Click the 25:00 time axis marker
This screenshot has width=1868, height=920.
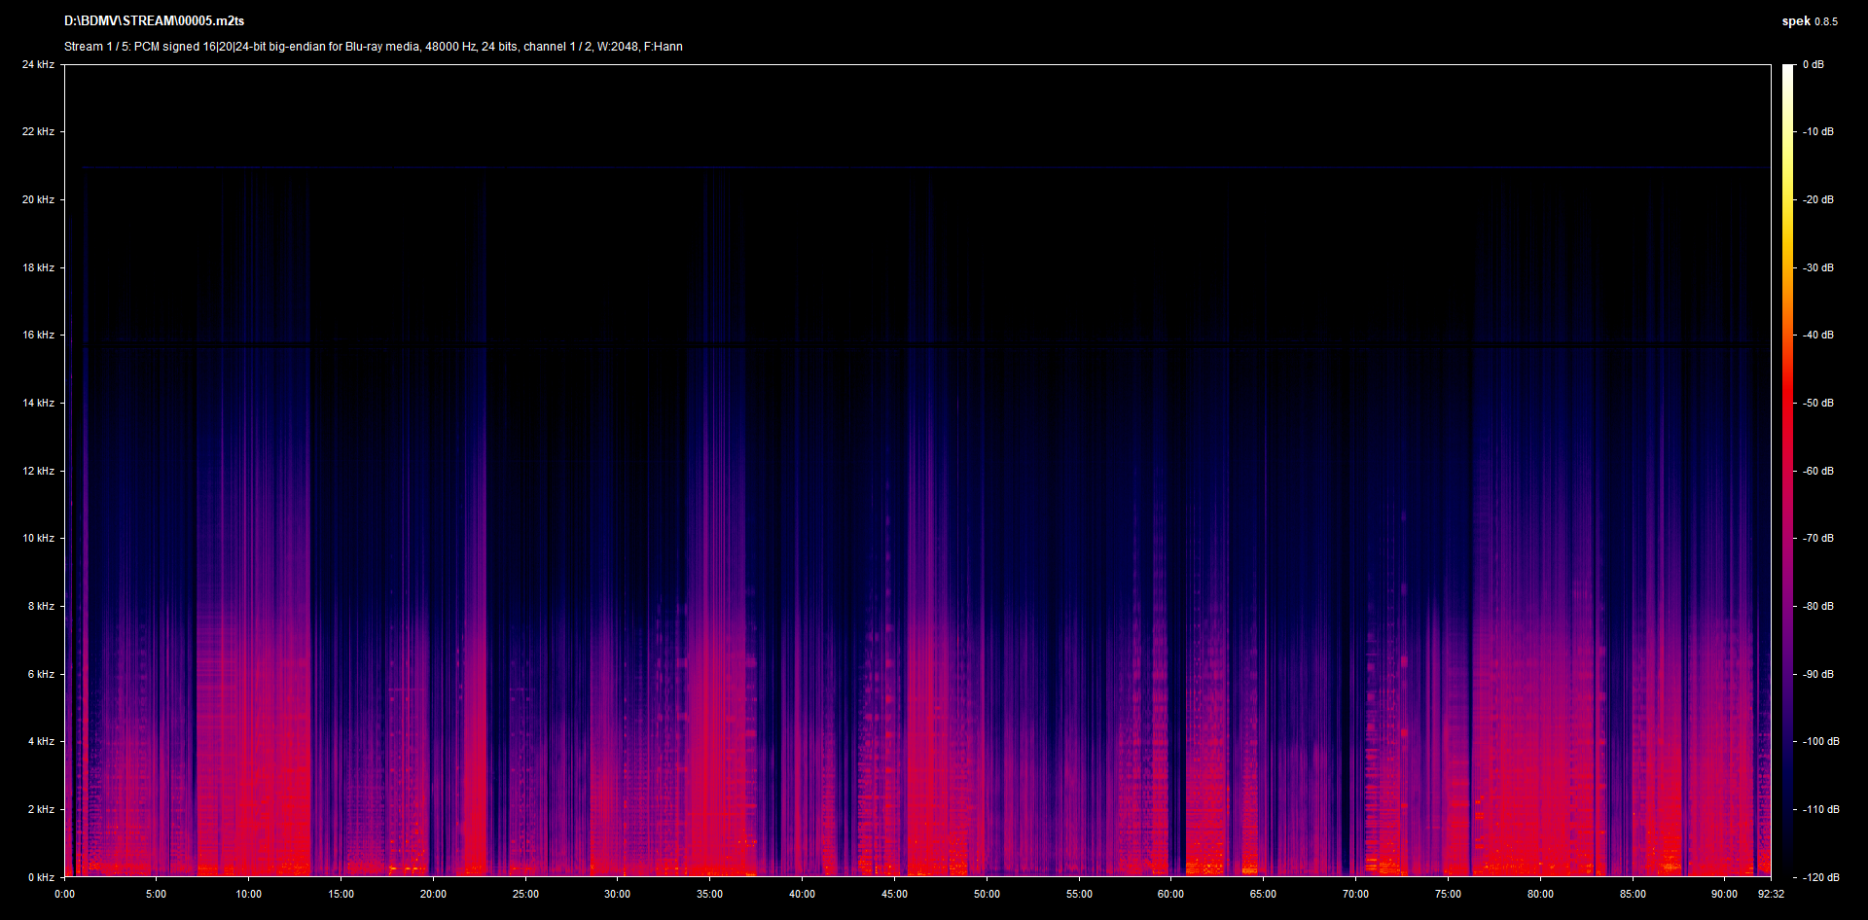(x=525, y=894)
